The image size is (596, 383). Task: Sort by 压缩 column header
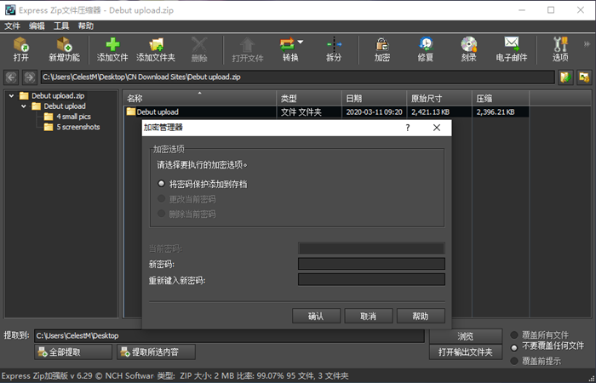(501, 99)
